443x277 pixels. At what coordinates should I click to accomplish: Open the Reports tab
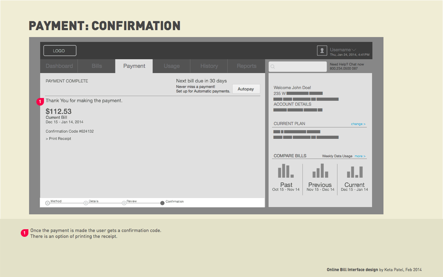click(x=246, y=66)
